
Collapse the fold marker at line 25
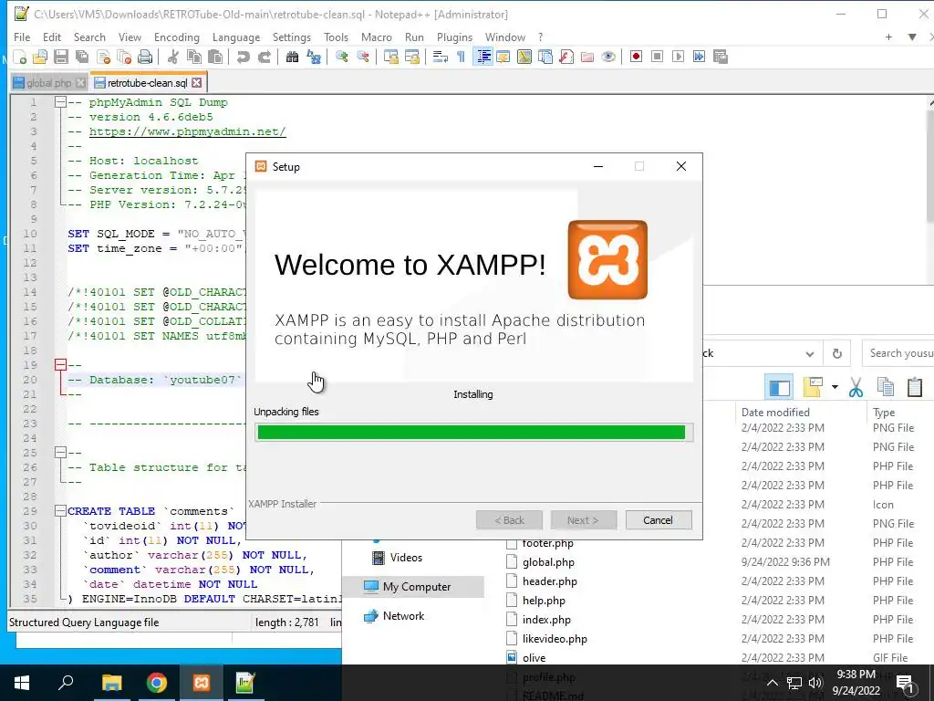point(60,453)
